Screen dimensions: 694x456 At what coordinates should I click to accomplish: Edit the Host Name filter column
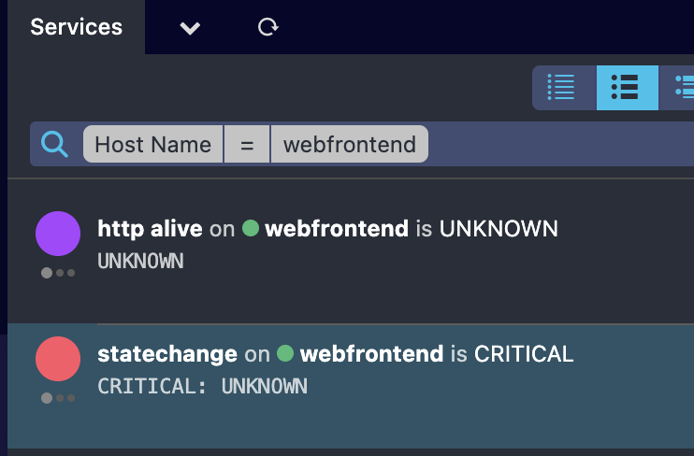153,144
